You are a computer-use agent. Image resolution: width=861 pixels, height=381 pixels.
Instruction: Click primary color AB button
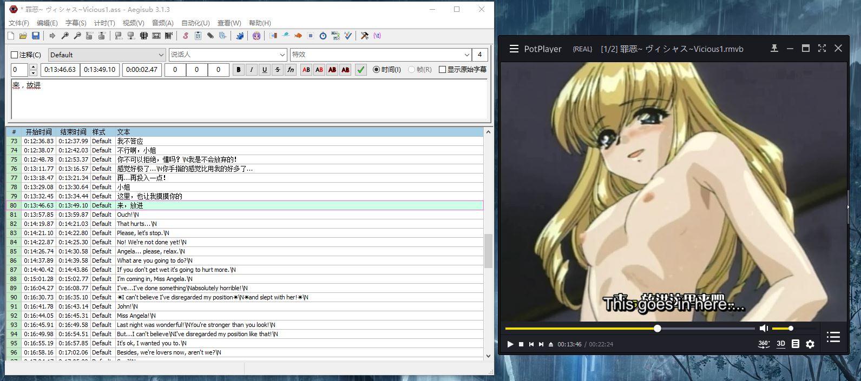[306, 70]
